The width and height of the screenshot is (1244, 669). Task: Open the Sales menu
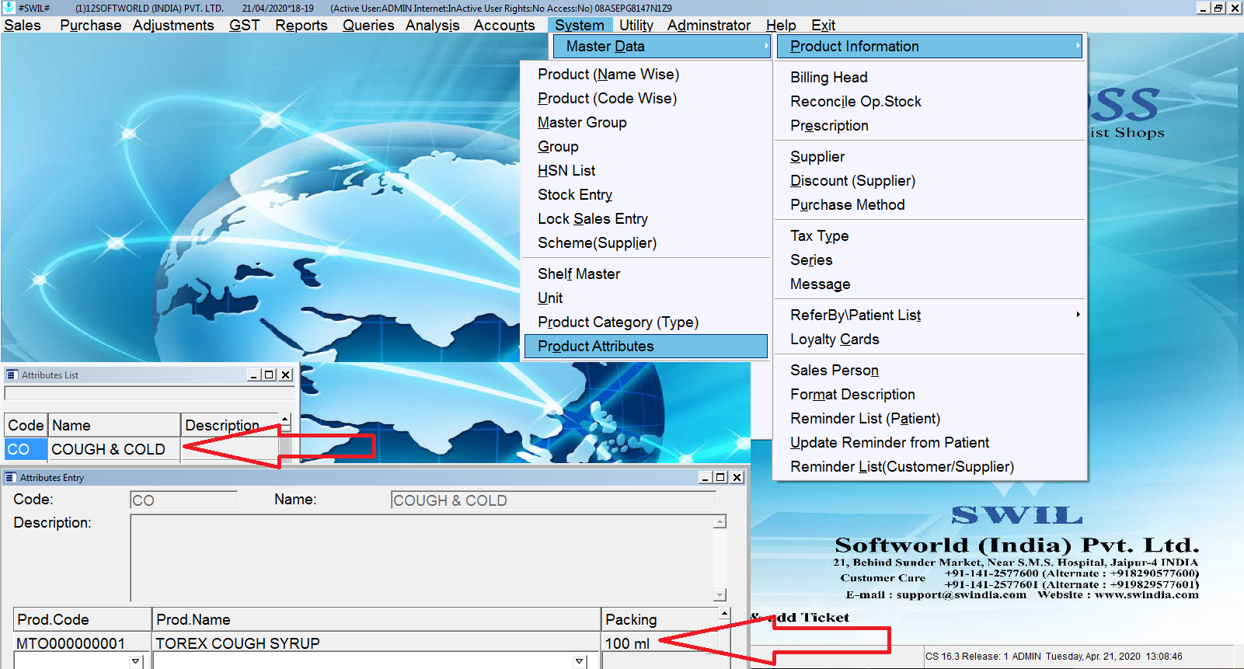23,25
